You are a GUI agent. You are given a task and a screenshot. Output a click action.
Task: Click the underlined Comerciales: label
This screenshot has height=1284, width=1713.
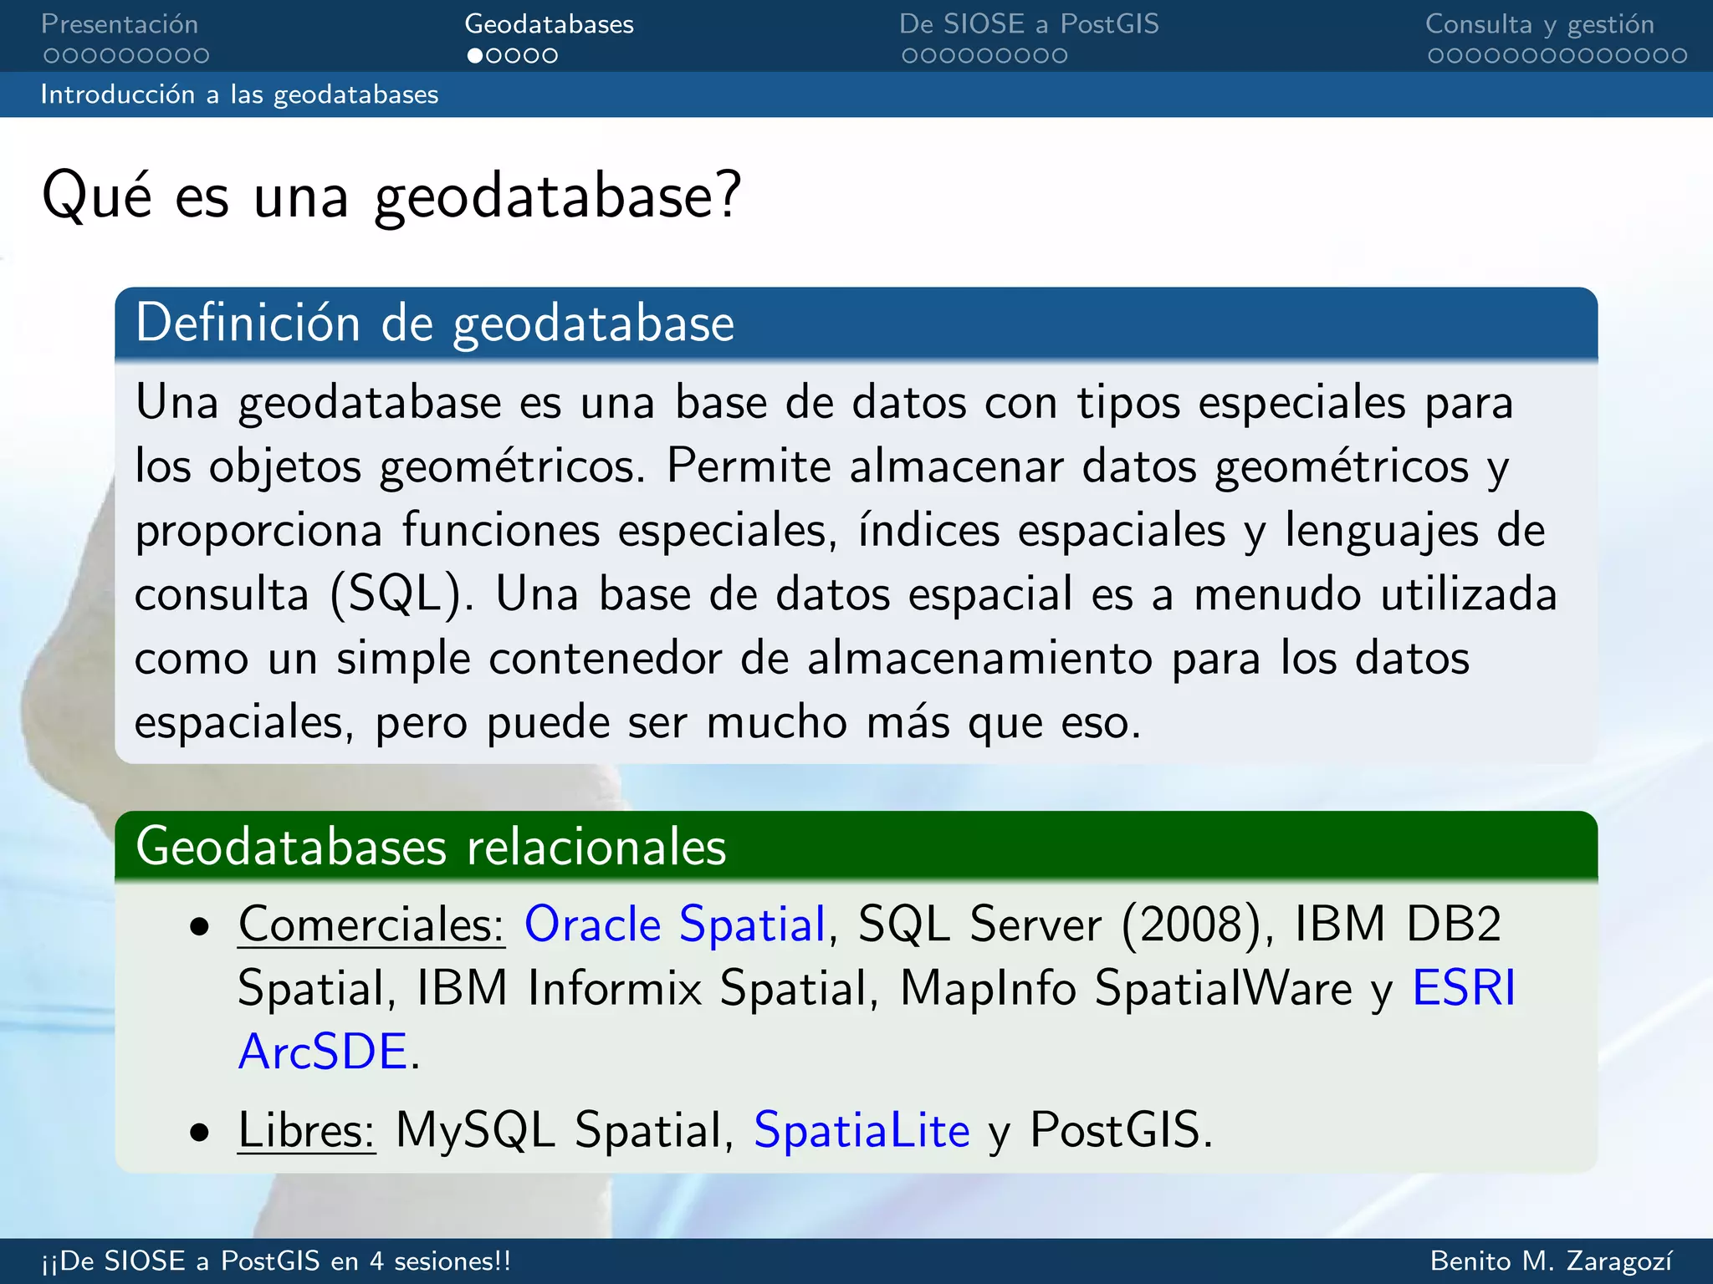pyautogui.click(x=371, y=925)
